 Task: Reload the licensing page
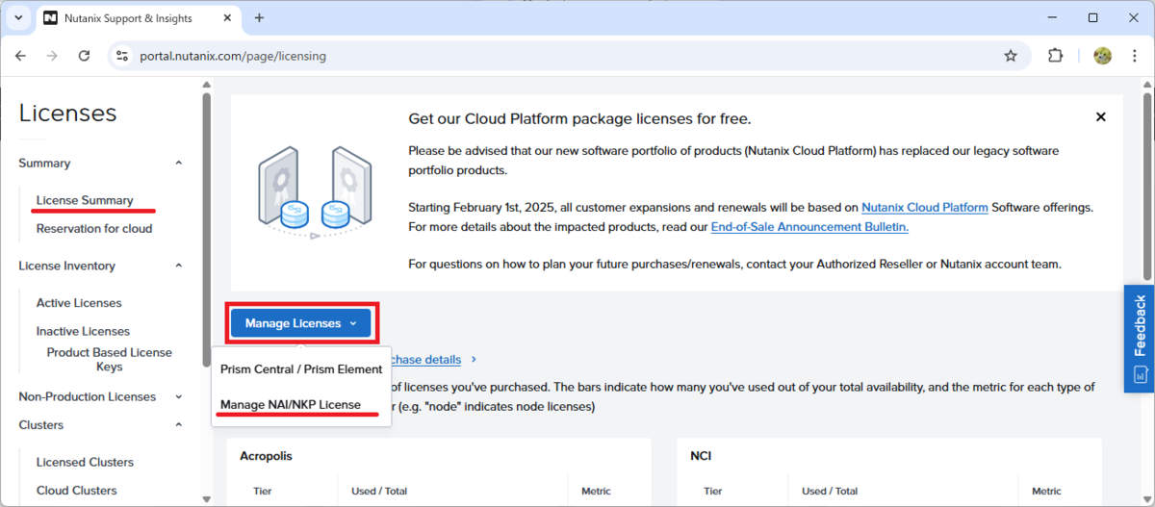pos(84,56)
